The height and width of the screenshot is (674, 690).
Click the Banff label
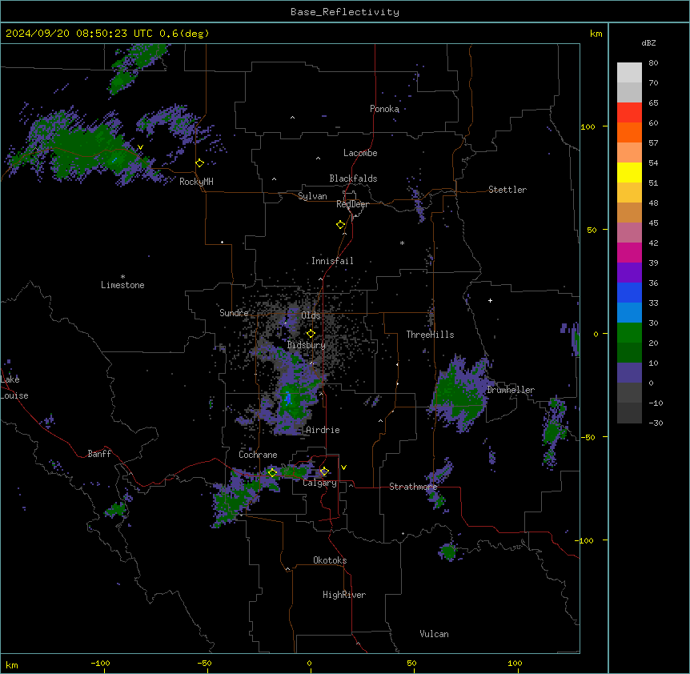[99, 454]
